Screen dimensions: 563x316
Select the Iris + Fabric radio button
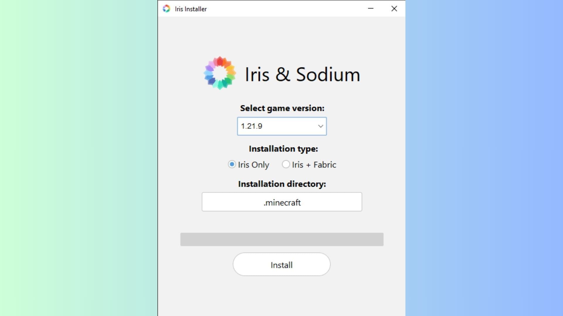(286, 164)
